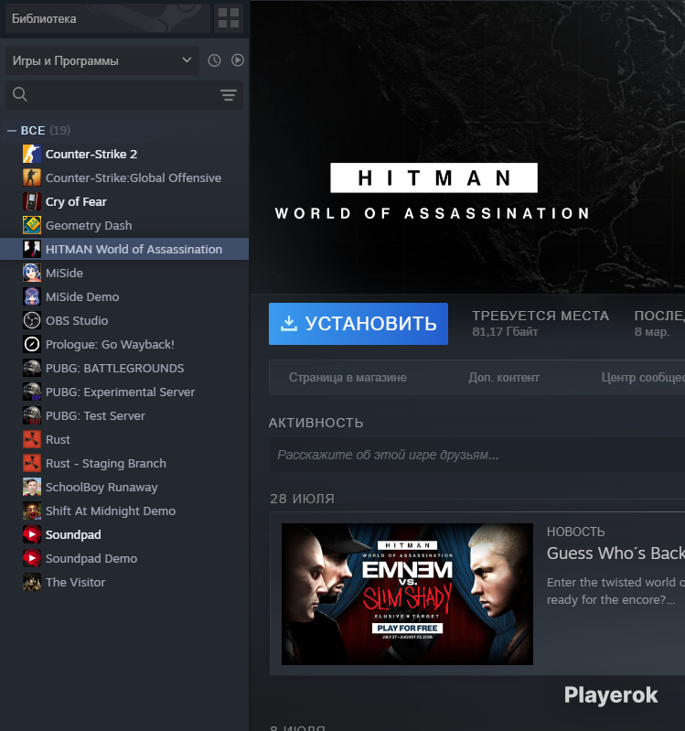
Task: Click the АКТИВНОСТЬ section heading
Action: (x=316, y=423)
